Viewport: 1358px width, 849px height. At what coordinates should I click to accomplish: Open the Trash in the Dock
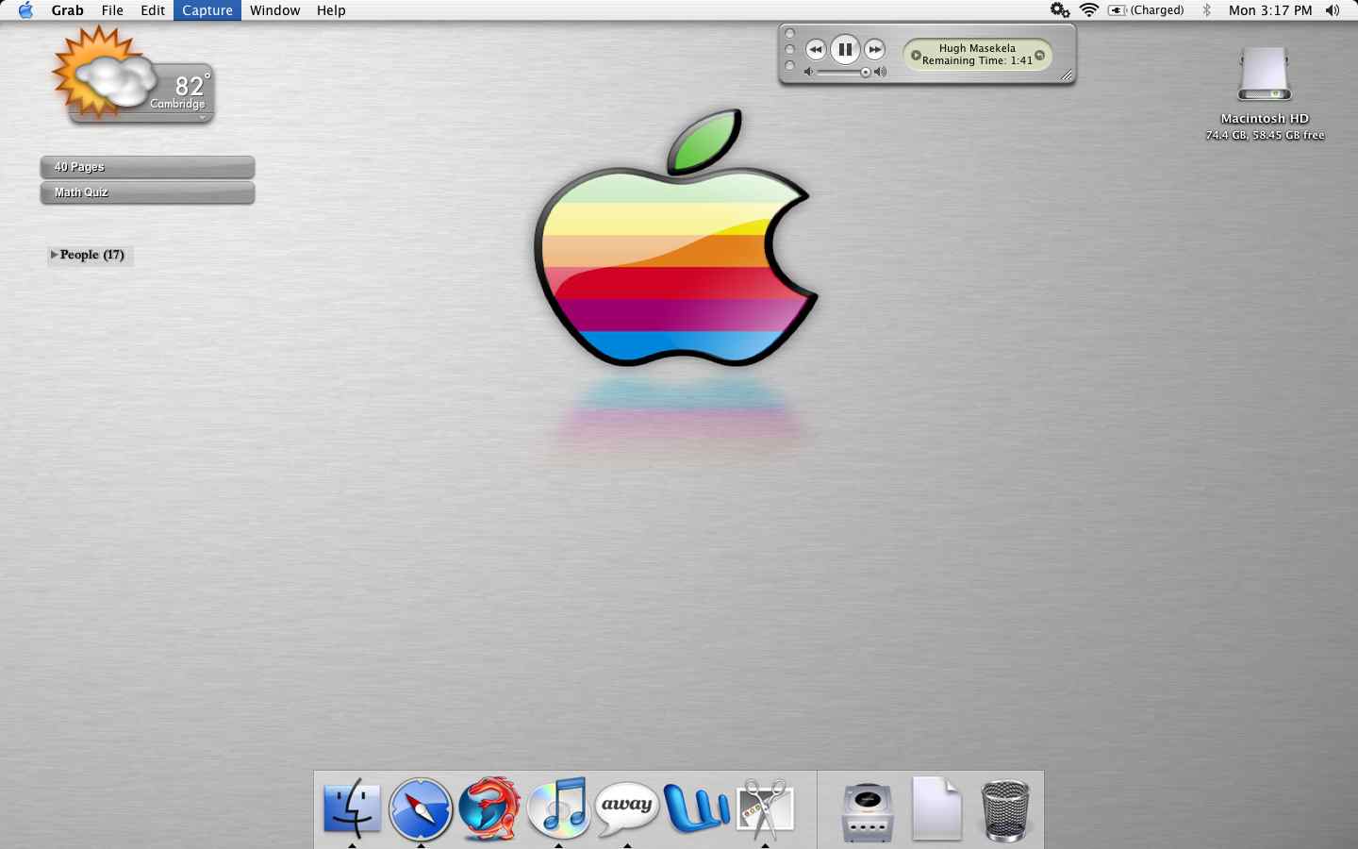click(1005, 810)
